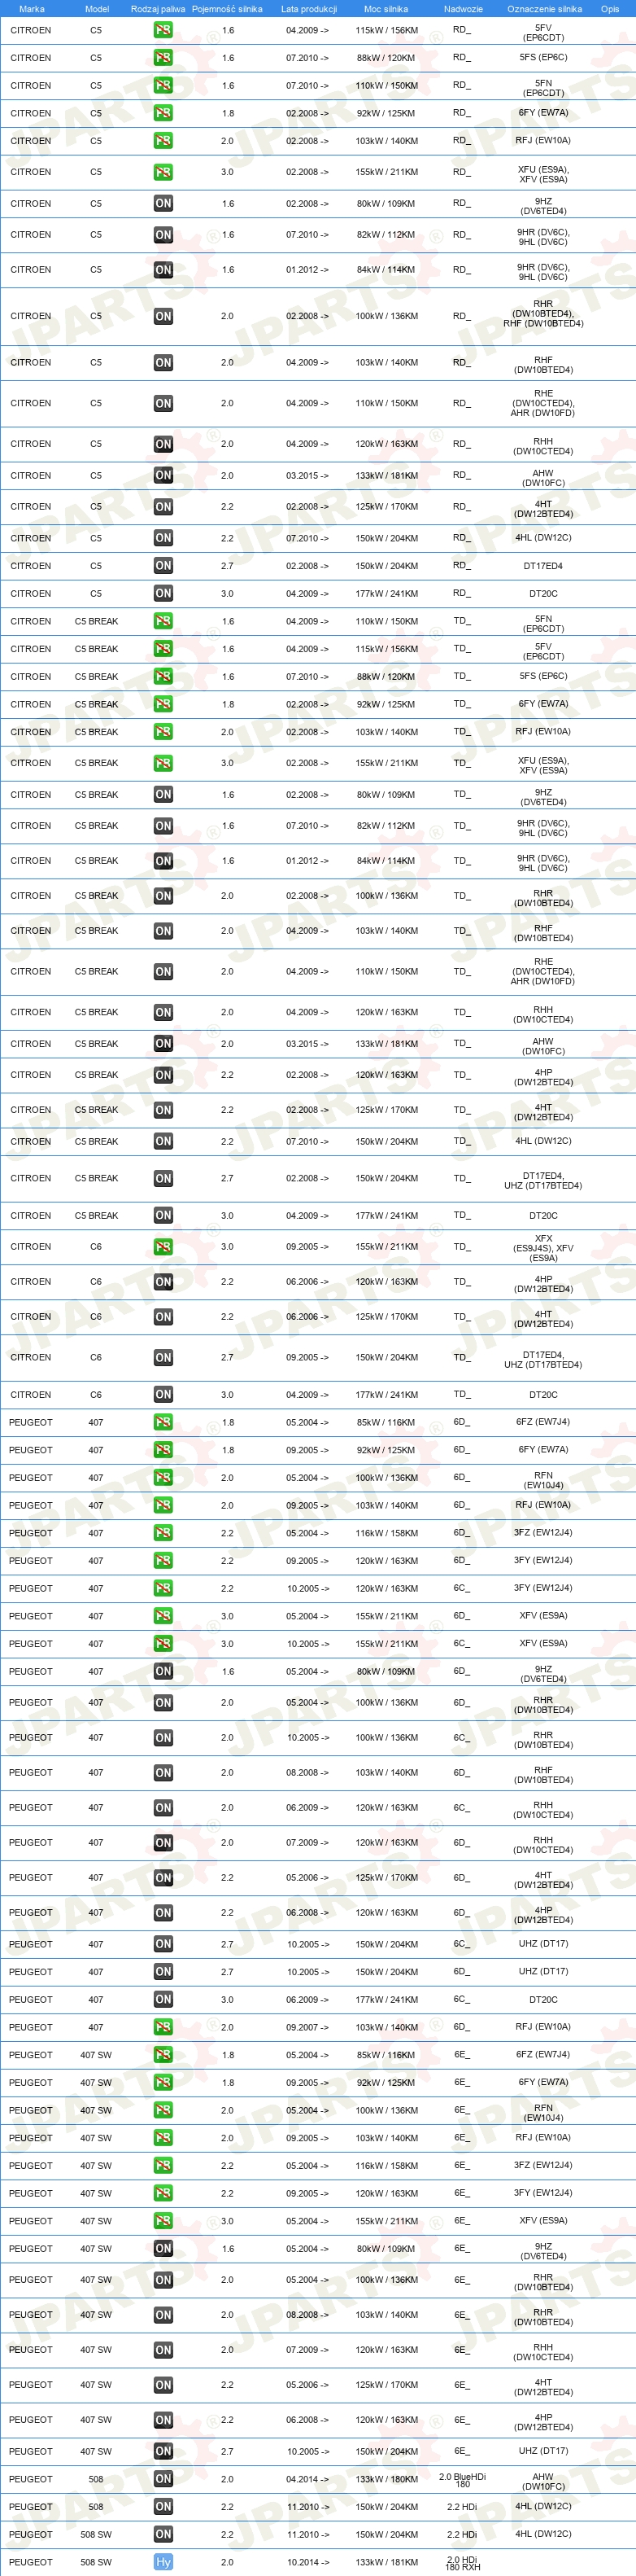Click 'AHW (DW10FC)' in the Peugeot 508 row

(543, 2481)
